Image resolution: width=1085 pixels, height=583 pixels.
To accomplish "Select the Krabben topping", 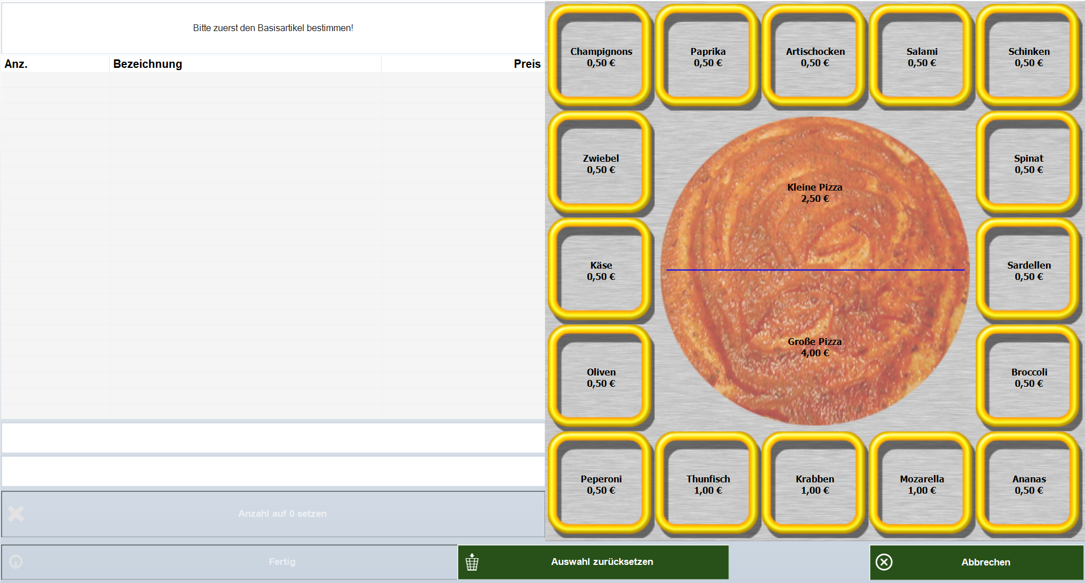I will 814,484.
